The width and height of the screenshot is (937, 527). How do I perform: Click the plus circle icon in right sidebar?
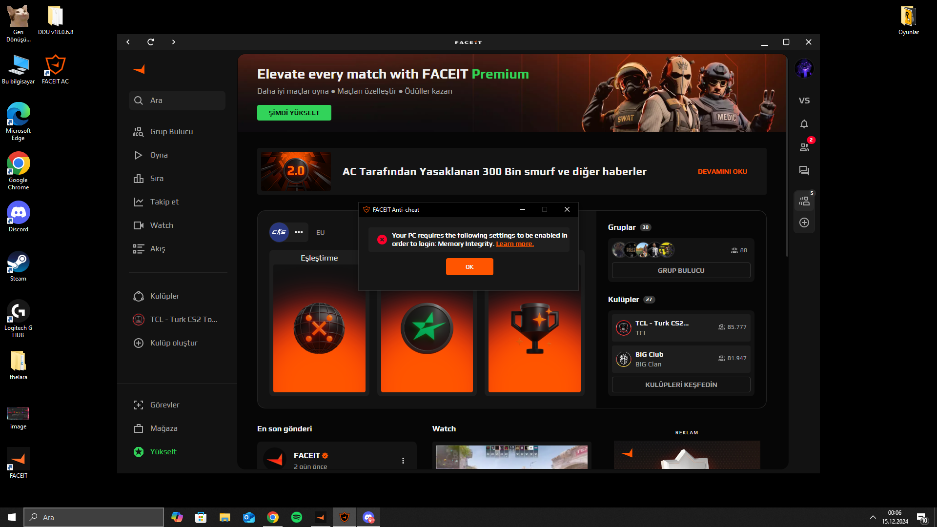[x=804, y=223]
